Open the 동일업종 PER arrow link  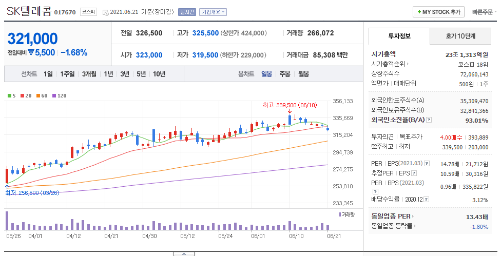pos(413,216)
